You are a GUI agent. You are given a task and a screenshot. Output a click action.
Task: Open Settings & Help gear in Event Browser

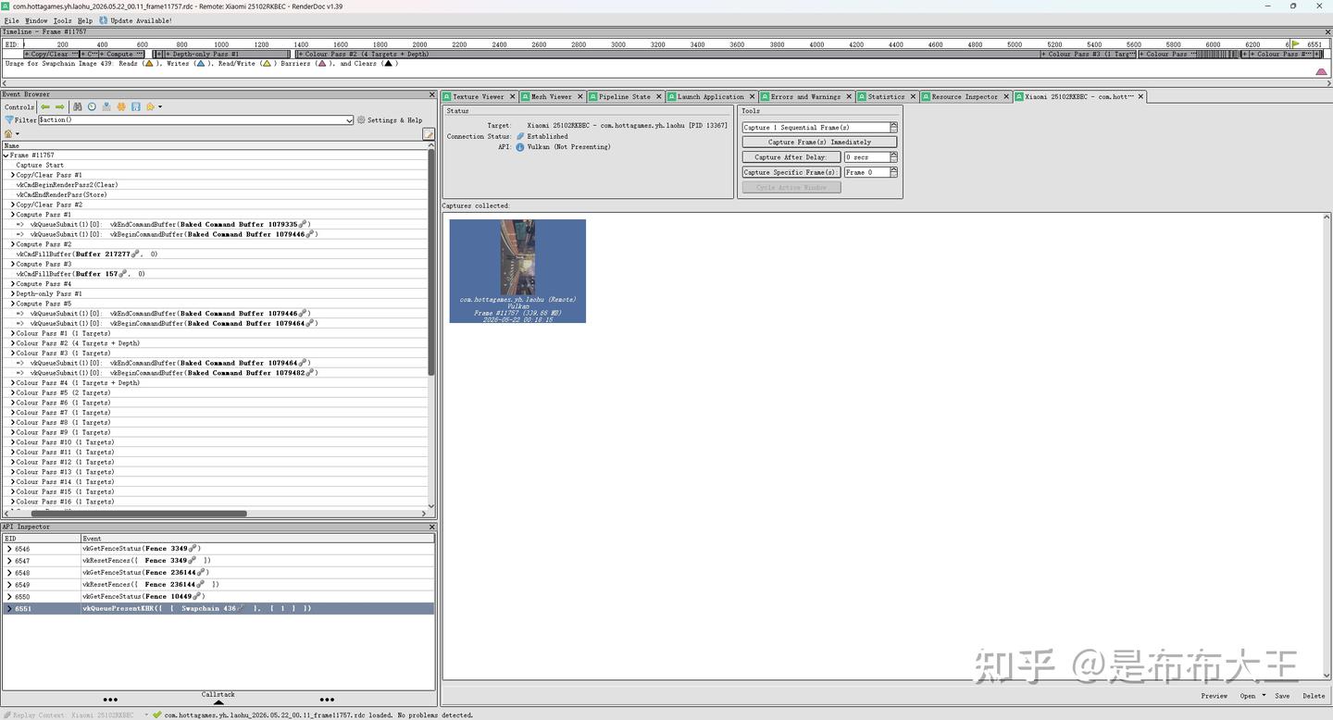pos(390,120)
